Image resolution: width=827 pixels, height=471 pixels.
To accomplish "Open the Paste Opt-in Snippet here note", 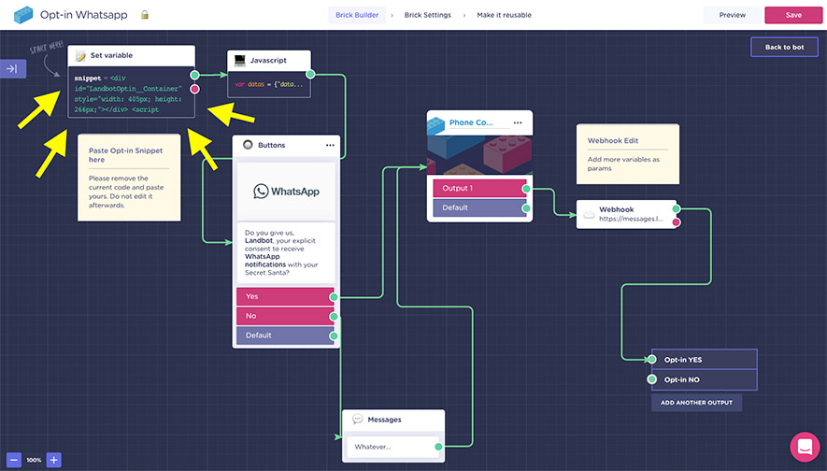I will 129,178.
